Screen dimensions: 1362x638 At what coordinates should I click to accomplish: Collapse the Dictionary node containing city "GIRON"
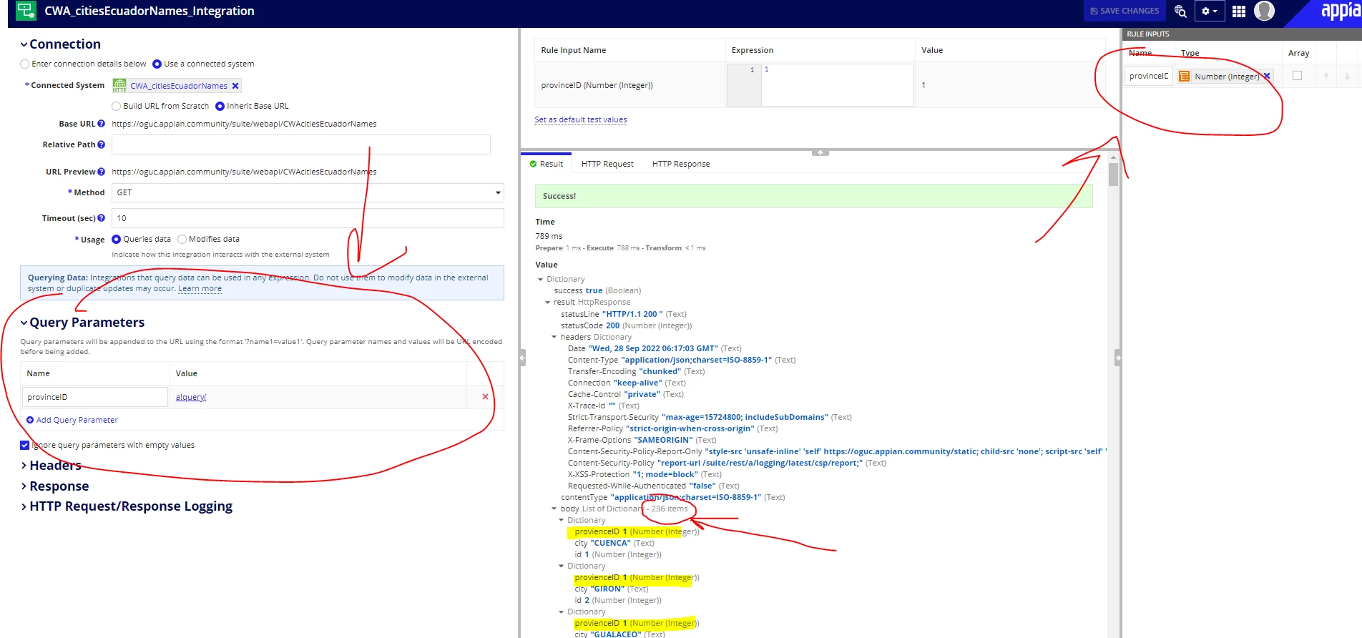[x=562, y=566]
